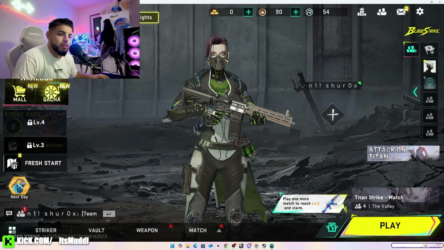Open the chat message bubble icon
Viewport: 444px width, 250px height.
pos(9,214)
